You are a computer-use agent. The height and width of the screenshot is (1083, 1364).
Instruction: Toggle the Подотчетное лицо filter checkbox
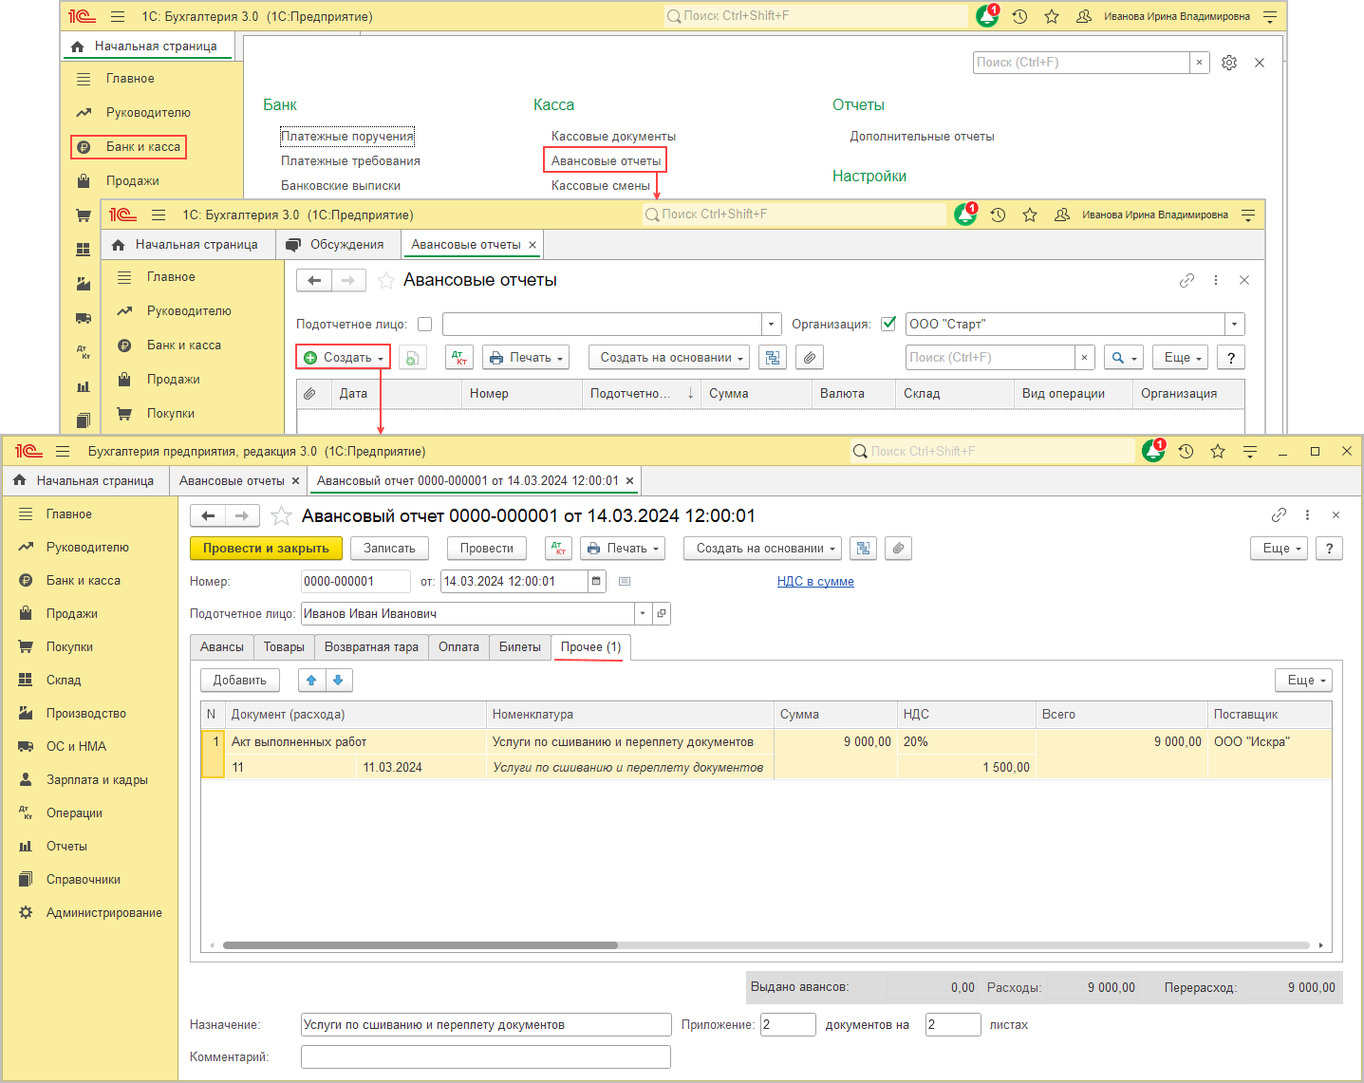(424, 324)
